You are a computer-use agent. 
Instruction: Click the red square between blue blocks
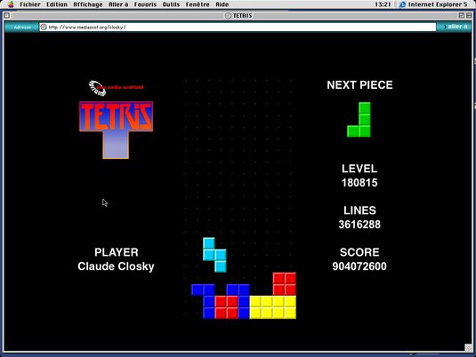(226, 307)
